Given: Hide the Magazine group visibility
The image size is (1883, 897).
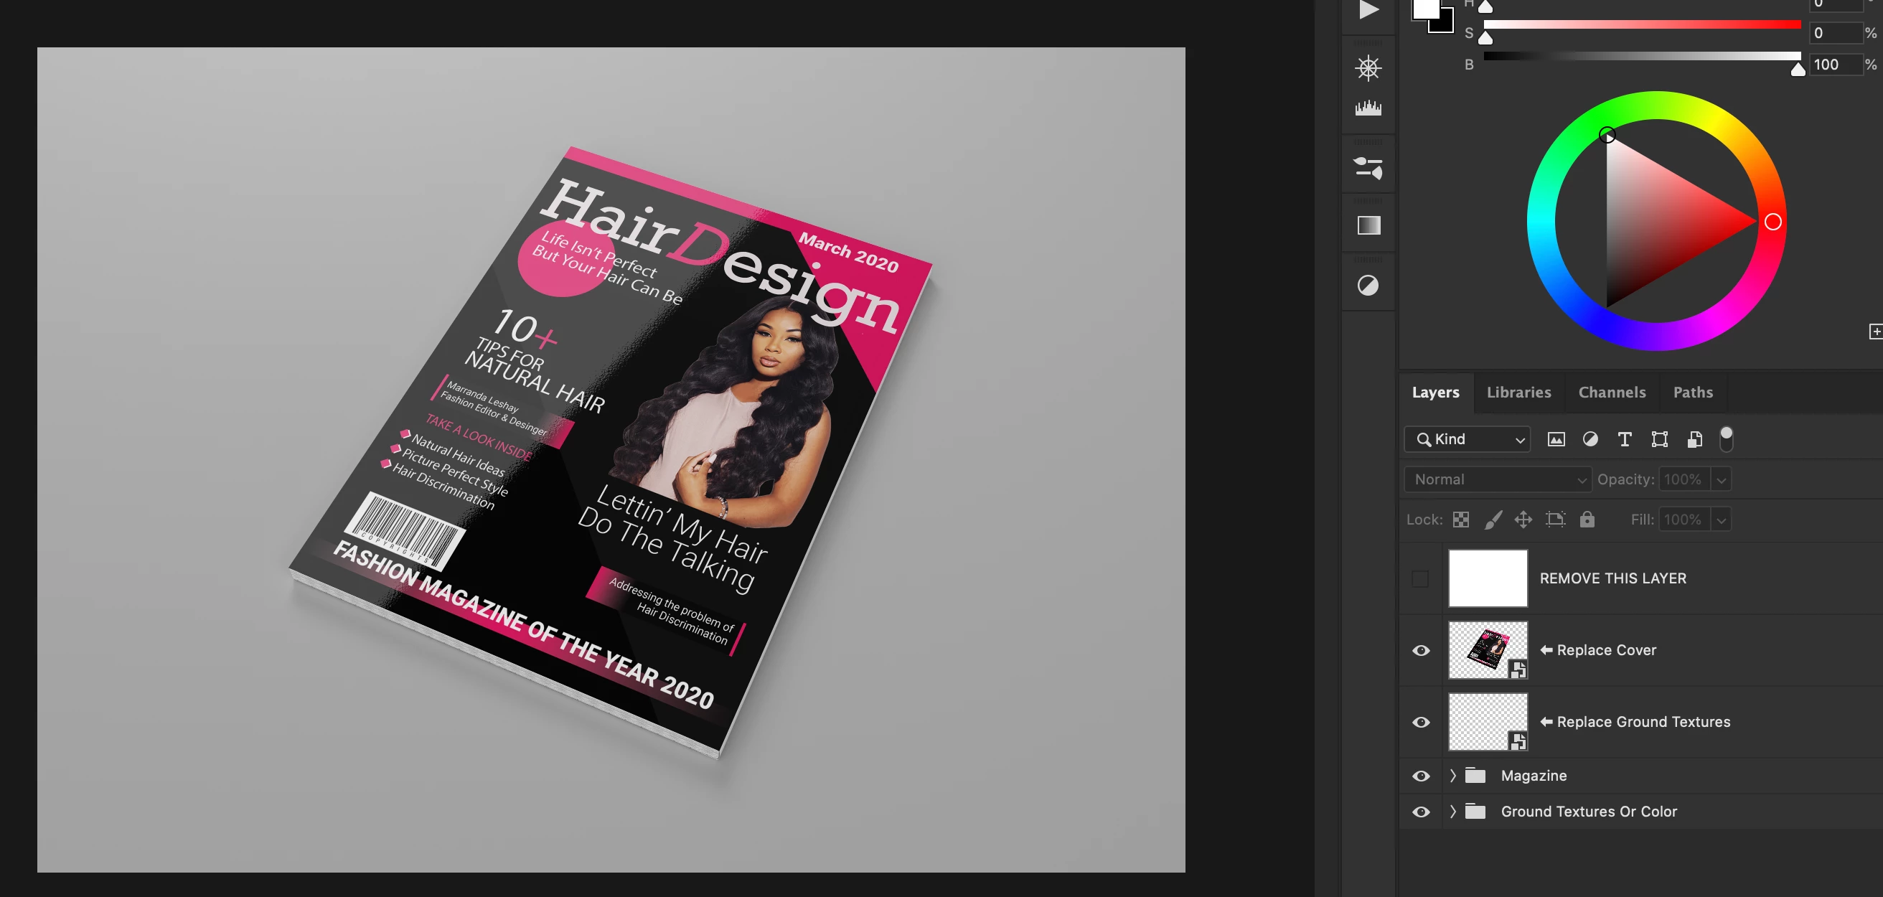Looking at the screenshot, I should (x=1420, y=776).
